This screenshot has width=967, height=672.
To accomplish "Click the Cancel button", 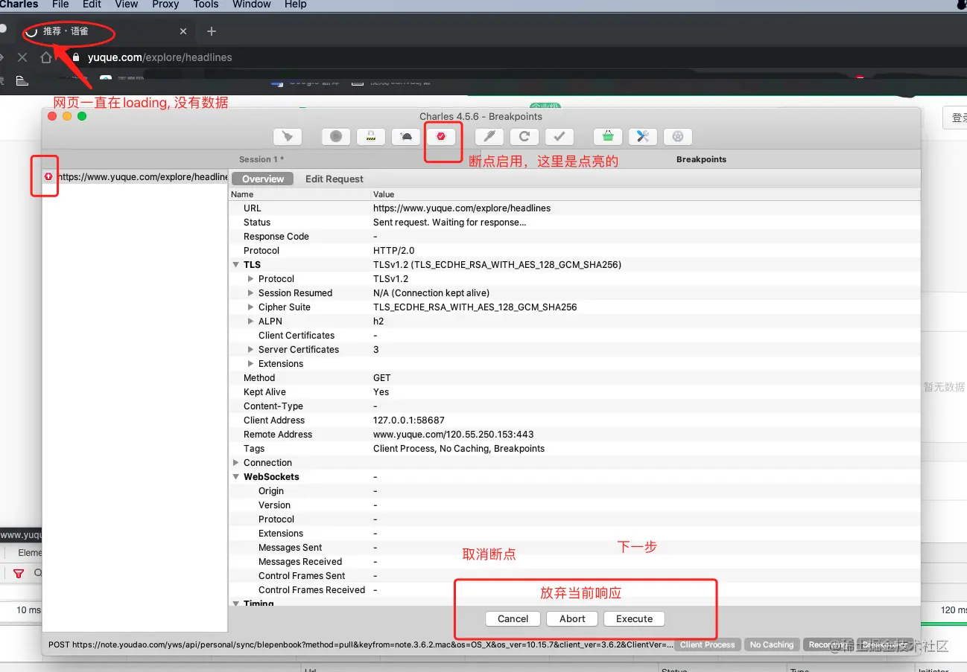I will point(513,619).
